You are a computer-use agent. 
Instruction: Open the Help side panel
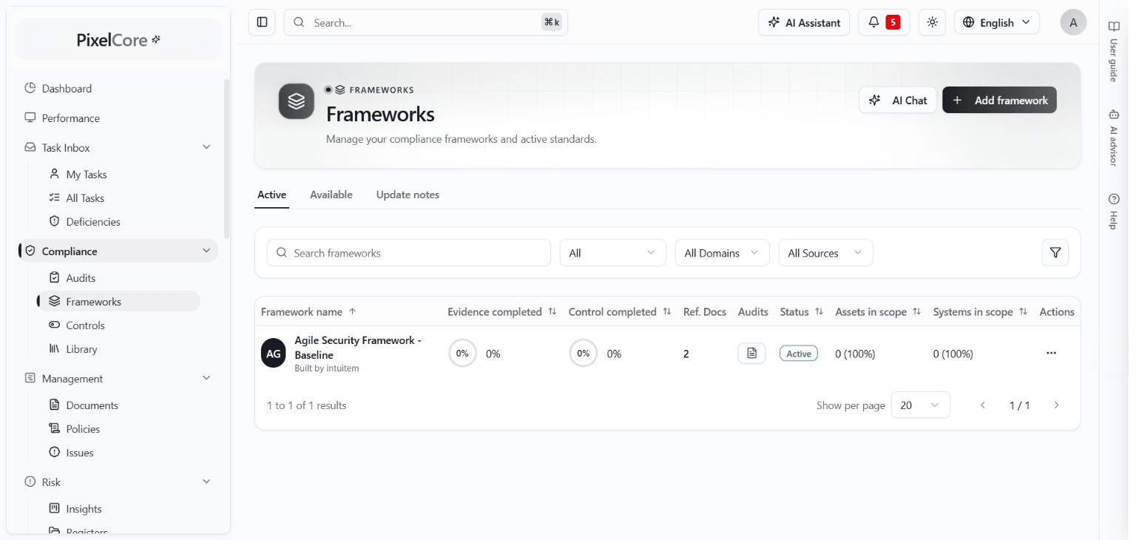point(1113,211)
